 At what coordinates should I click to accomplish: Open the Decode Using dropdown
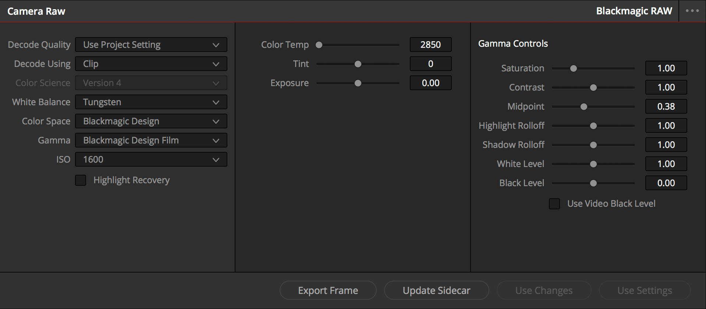[151, 64]
